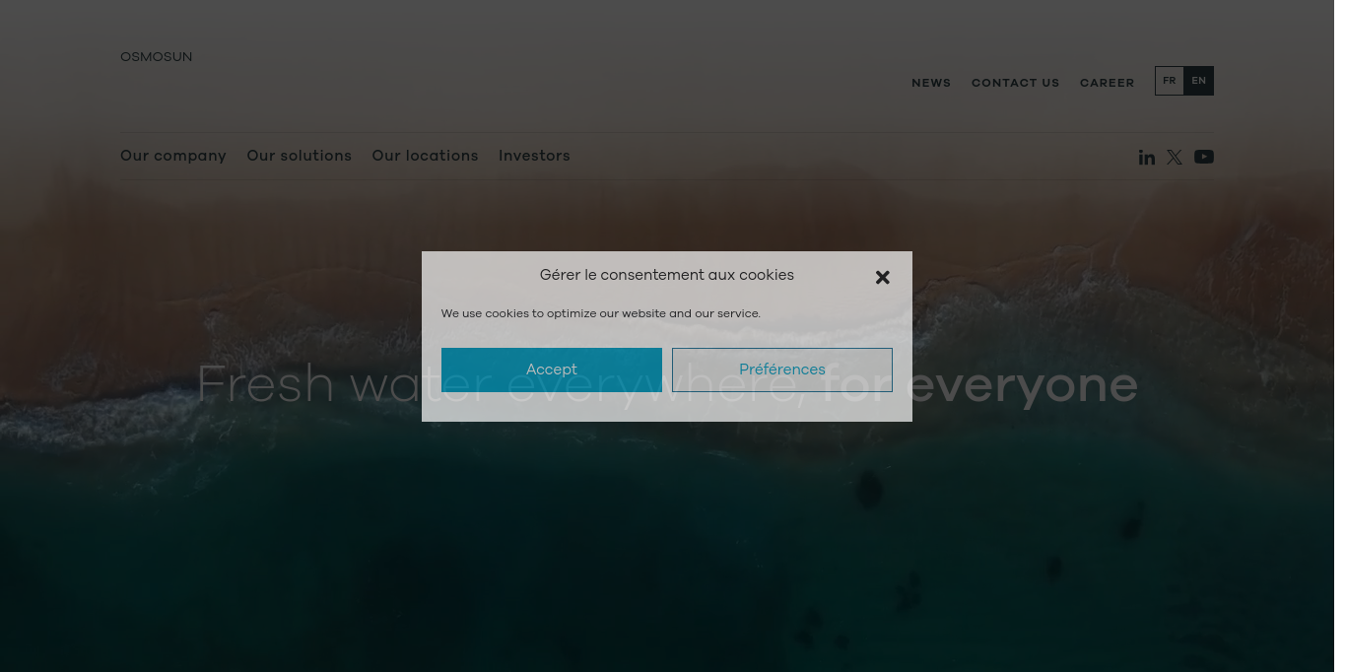Image resolution: width=1346 pixels, height=672 pixels.
Task: Switch site language to FR
Action: [x=1170, y=81]
